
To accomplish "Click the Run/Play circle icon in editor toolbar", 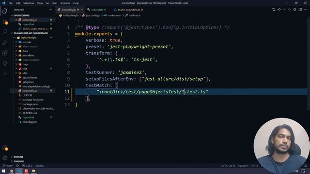I will pos(295,10).
